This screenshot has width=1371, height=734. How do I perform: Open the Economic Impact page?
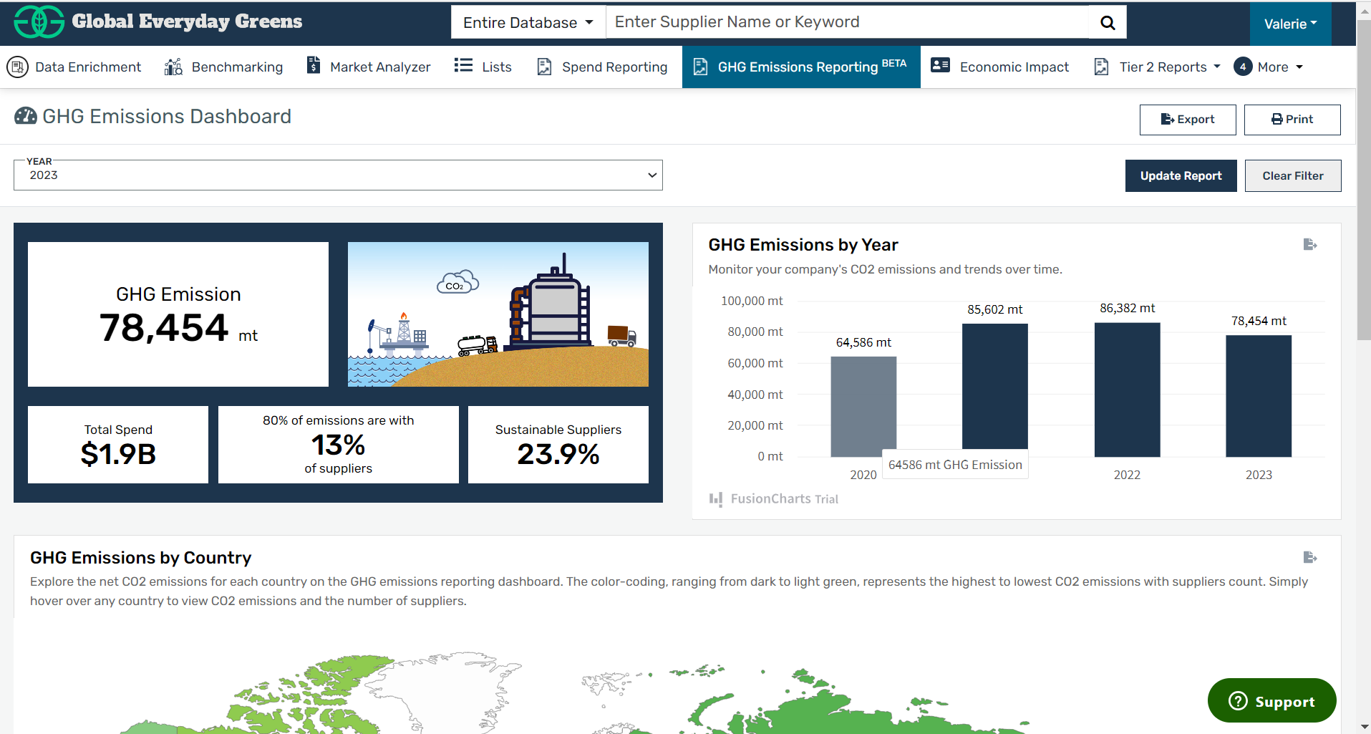(999, 67)
